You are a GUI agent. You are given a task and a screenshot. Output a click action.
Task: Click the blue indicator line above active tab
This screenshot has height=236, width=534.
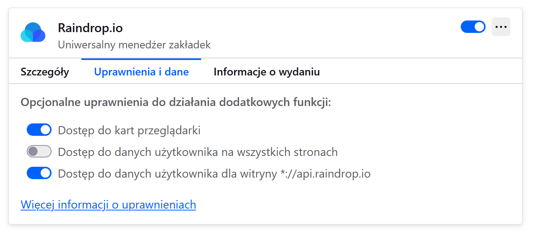point(141,59)
